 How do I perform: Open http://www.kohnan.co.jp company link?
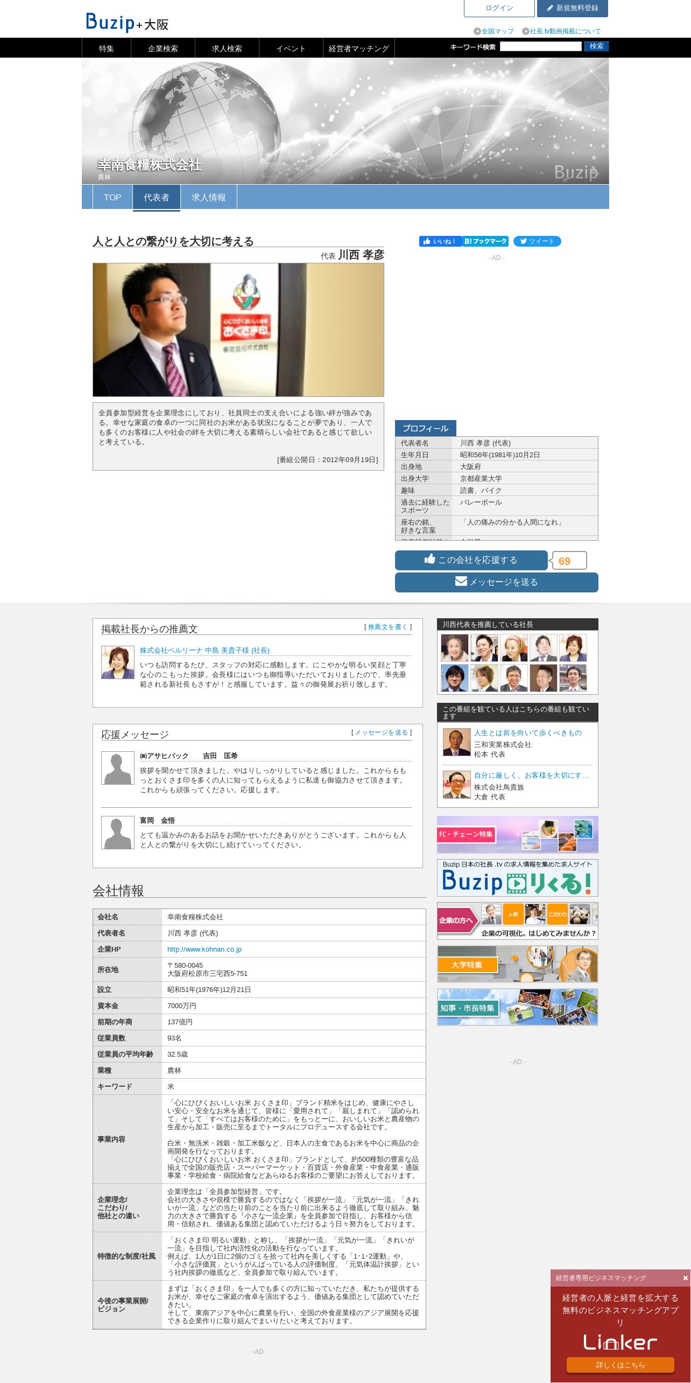tap(205, 949)
